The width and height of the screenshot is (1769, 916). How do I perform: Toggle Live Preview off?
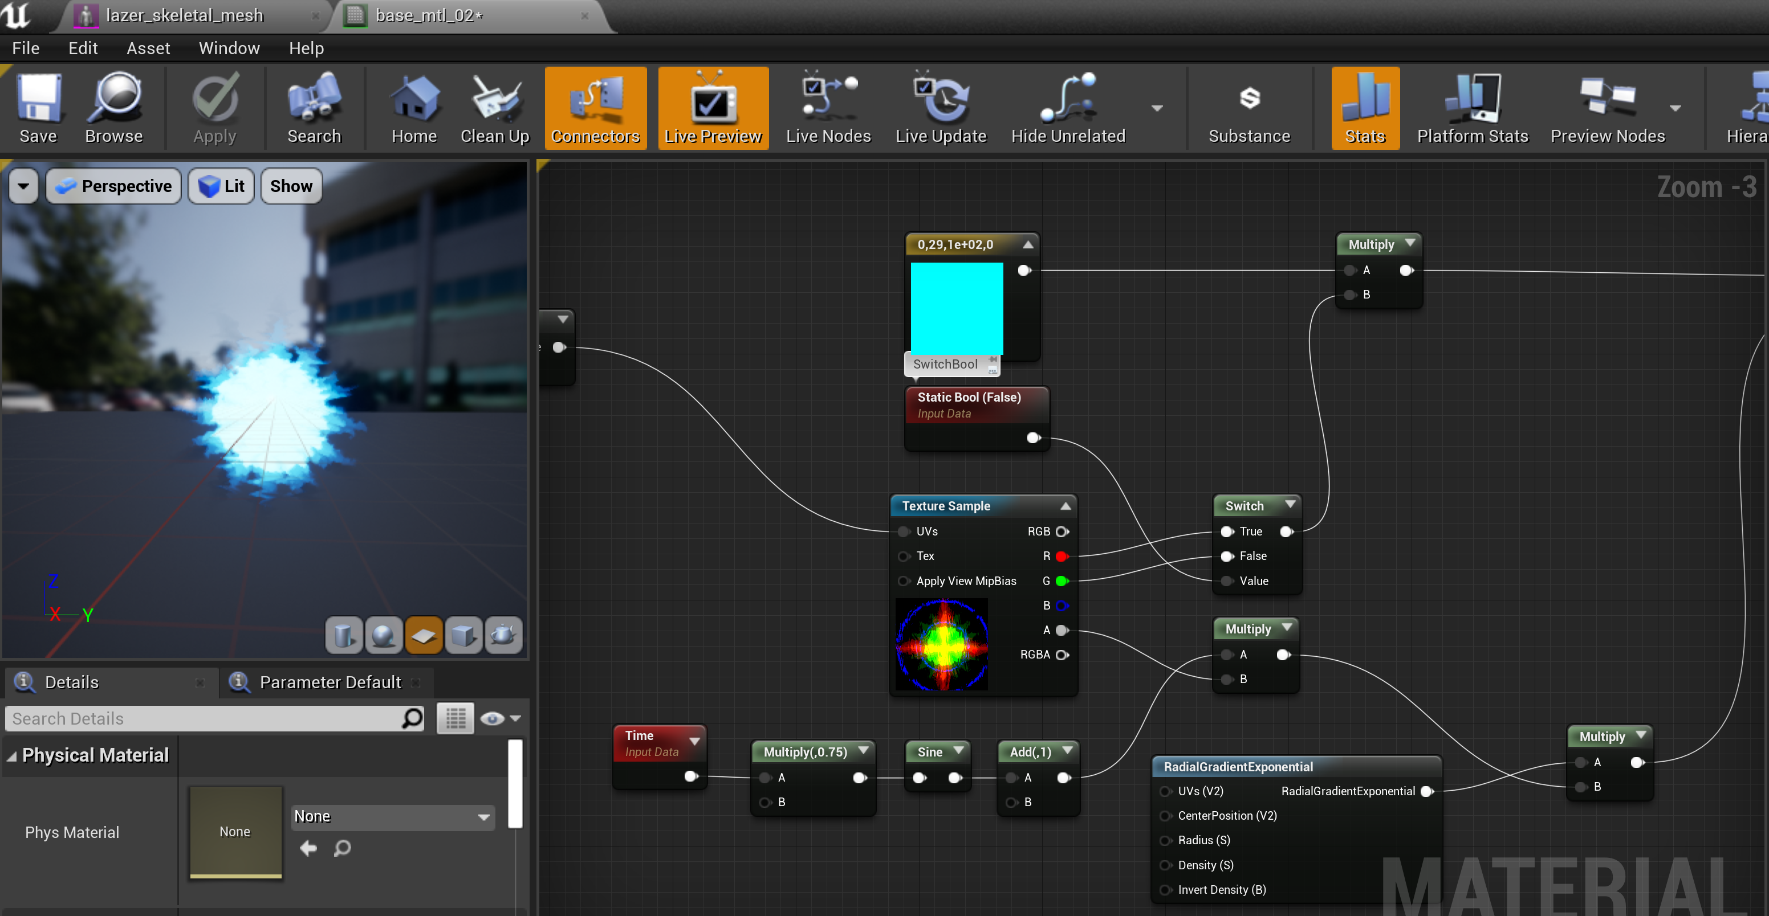tap(713, 107)
